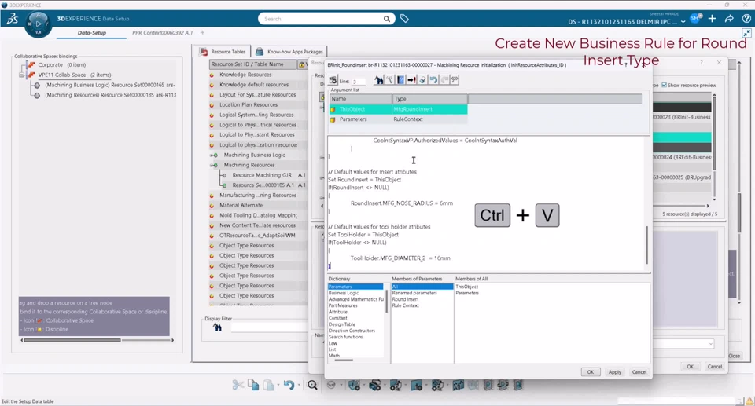
Task: Click the magnifier icon in bottom toolbar
Action: [312, 385]
